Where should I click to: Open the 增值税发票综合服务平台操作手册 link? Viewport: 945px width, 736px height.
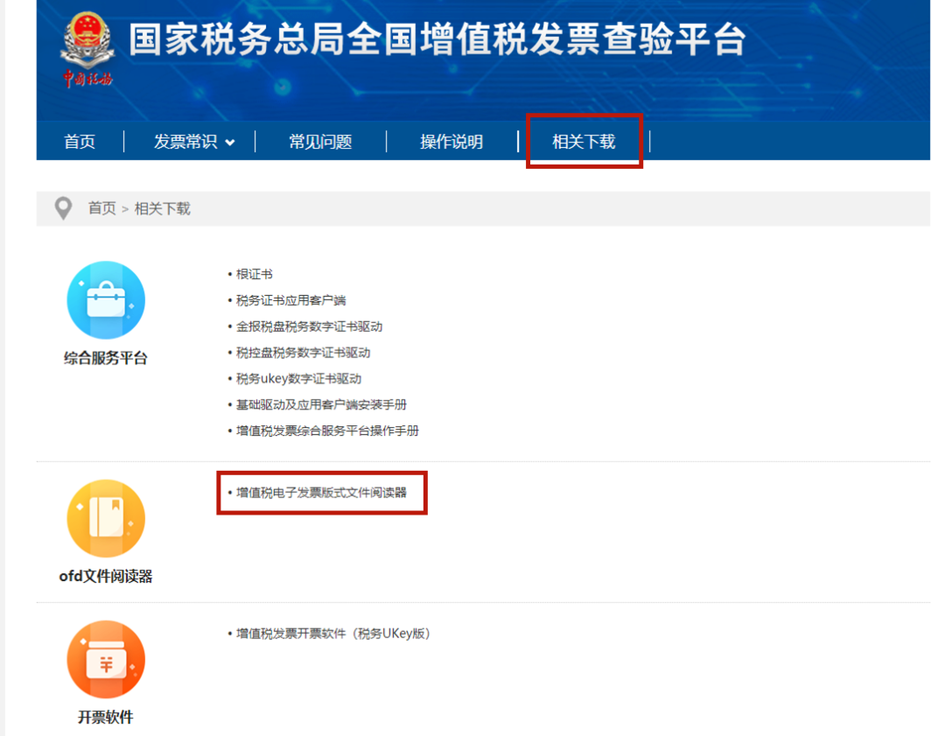(x=327, y=431)
